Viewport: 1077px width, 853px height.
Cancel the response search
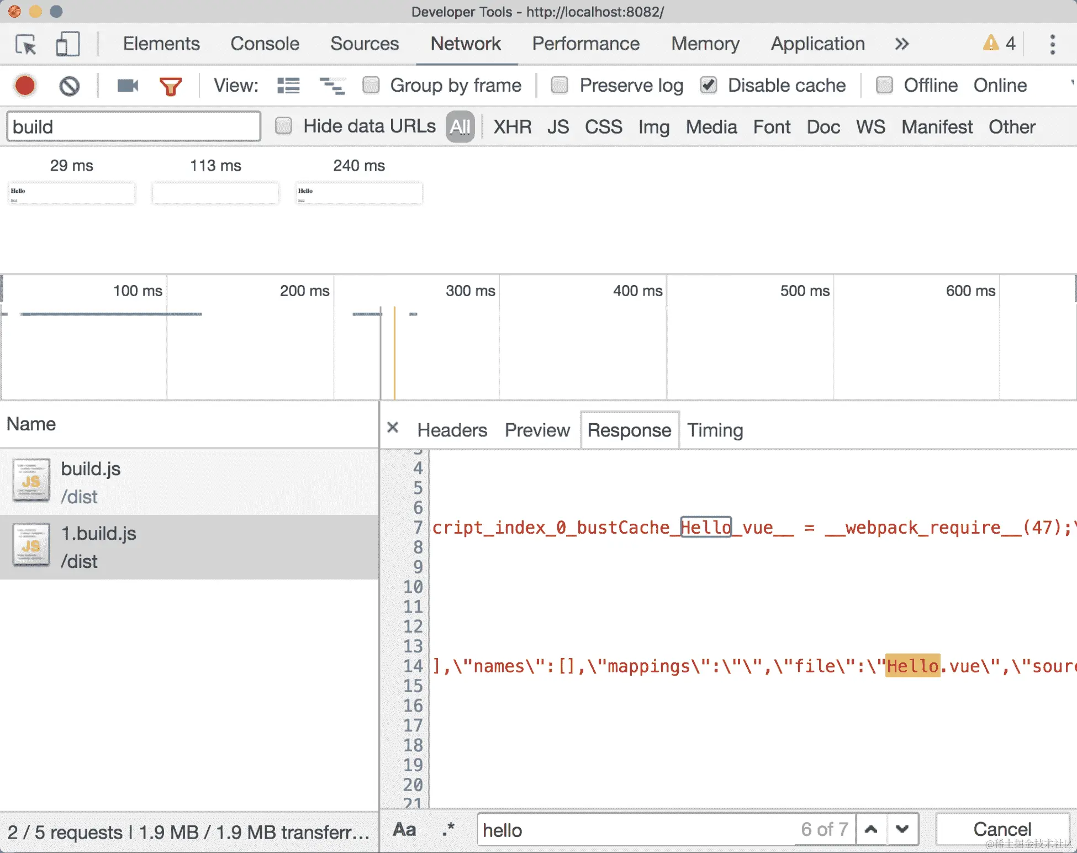(1002, 829)
